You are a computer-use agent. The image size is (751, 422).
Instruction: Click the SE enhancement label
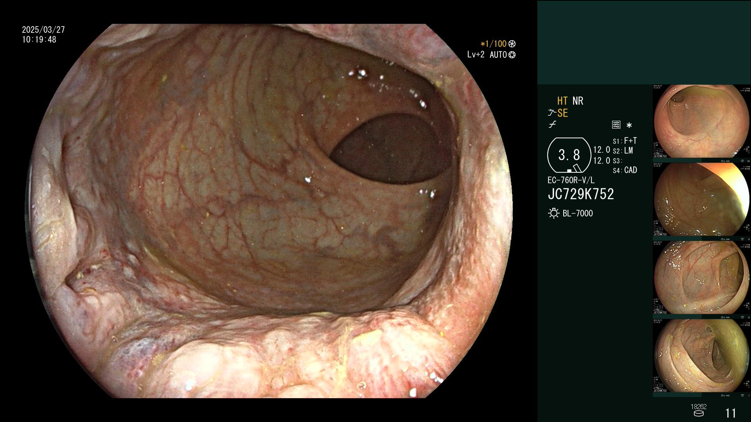[562, 113]
